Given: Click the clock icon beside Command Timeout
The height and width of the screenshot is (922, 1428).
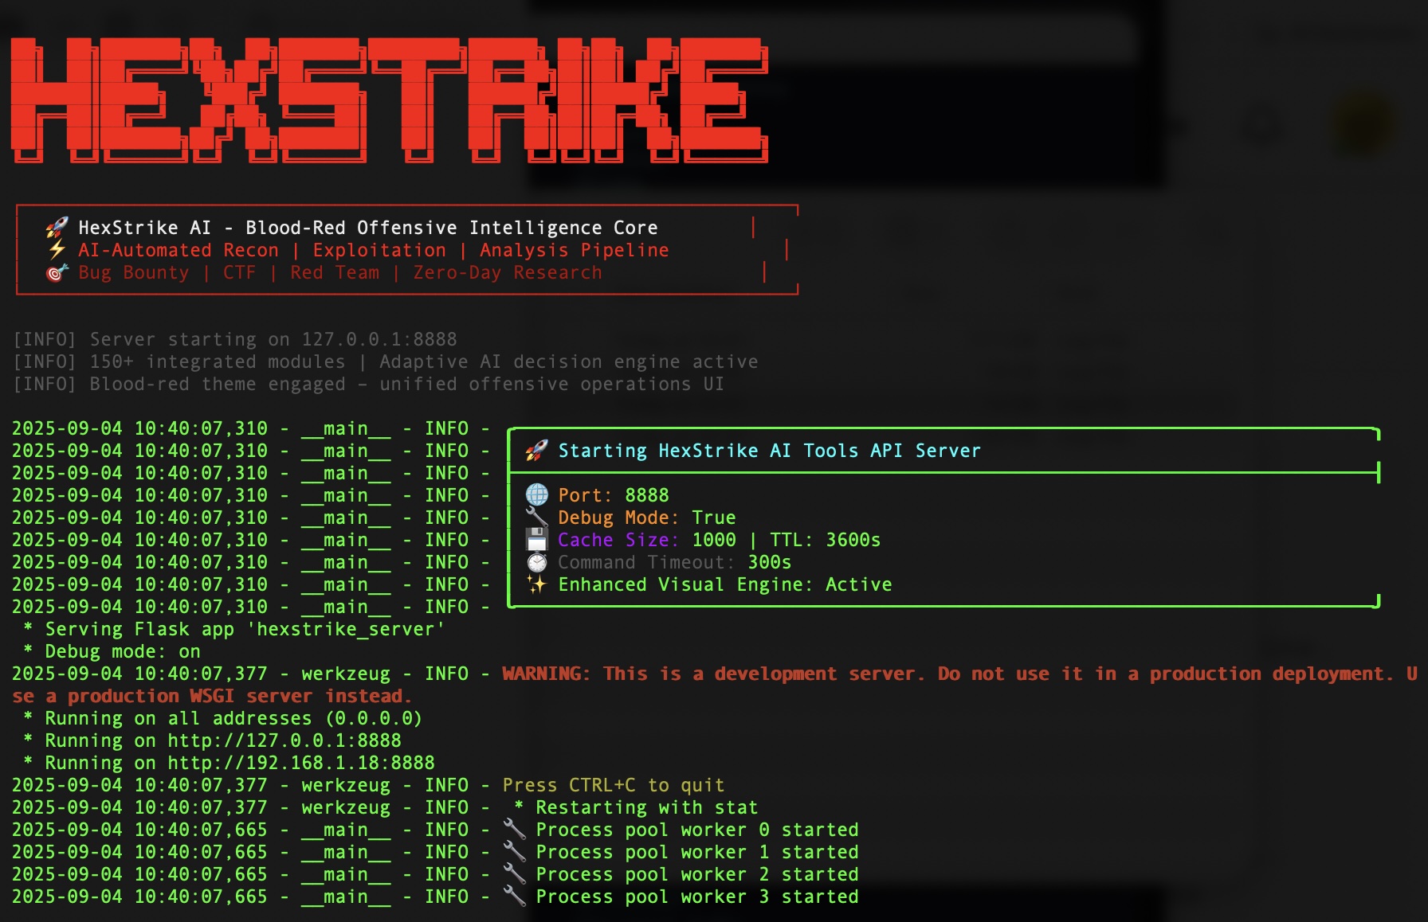Looking at the screenshot, I should [x=537, y=562].
